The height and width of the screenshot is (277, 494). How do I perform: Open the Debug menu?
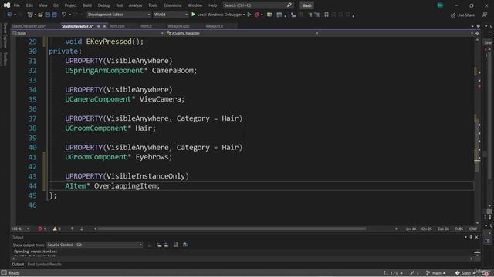tap(103, 5)
